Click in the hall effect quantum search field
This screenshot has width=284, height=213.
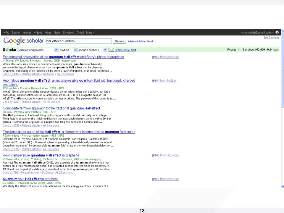pos(79,41)
